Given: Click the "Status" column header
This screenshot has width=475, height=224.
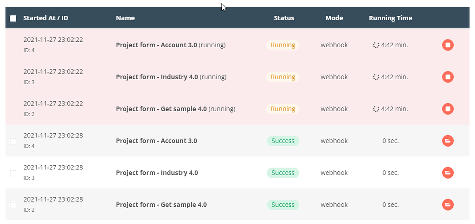Looking at the screenshot, I should pyautogui.click(x=284, y=18).
